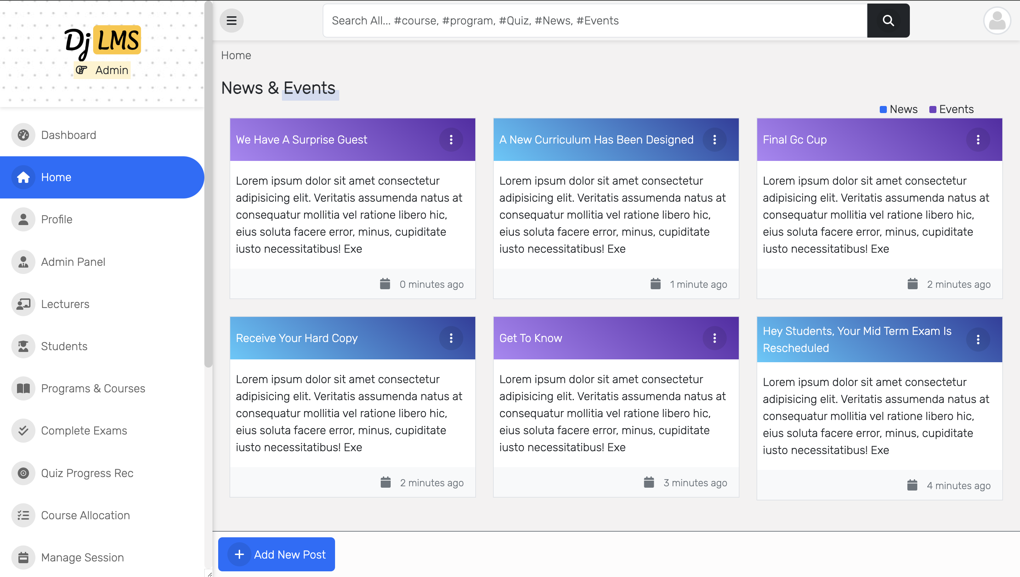Click A New Curriculum Has Been Designed title

[596, 140]
